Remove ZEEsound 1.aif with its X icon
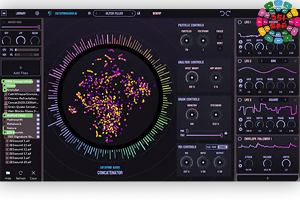The width and height of the screenshot is (300, 204). tap(7, 141)
